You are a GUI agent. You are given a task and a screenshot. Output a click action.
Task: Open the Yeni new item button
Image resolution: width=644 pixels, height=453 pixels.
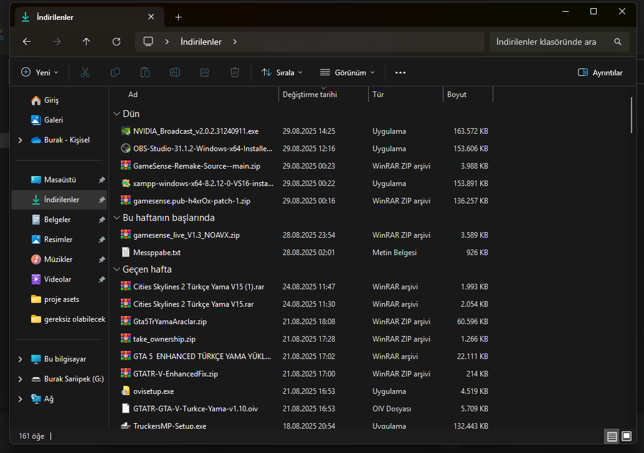(x=40, y=72)
